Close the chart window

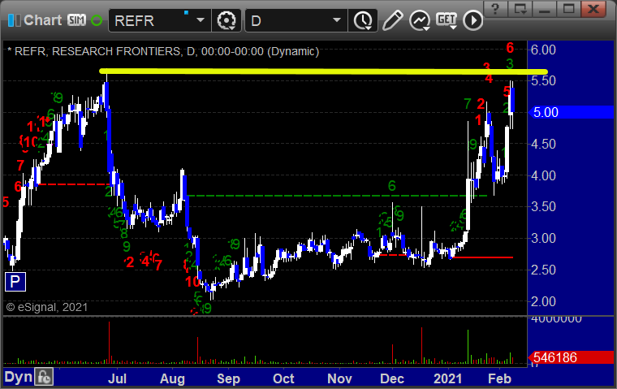coord(593,9)
